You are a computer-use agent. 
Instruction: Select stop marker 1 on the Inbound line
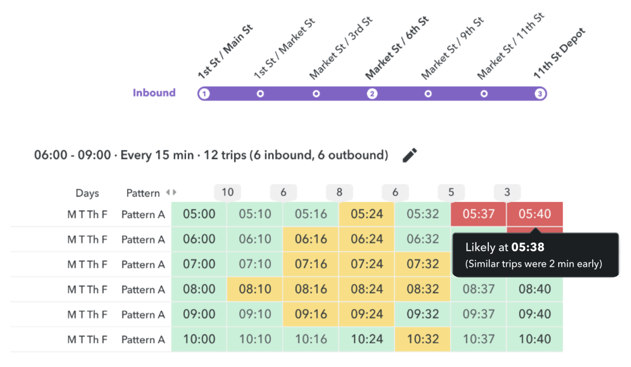point(204,93)
